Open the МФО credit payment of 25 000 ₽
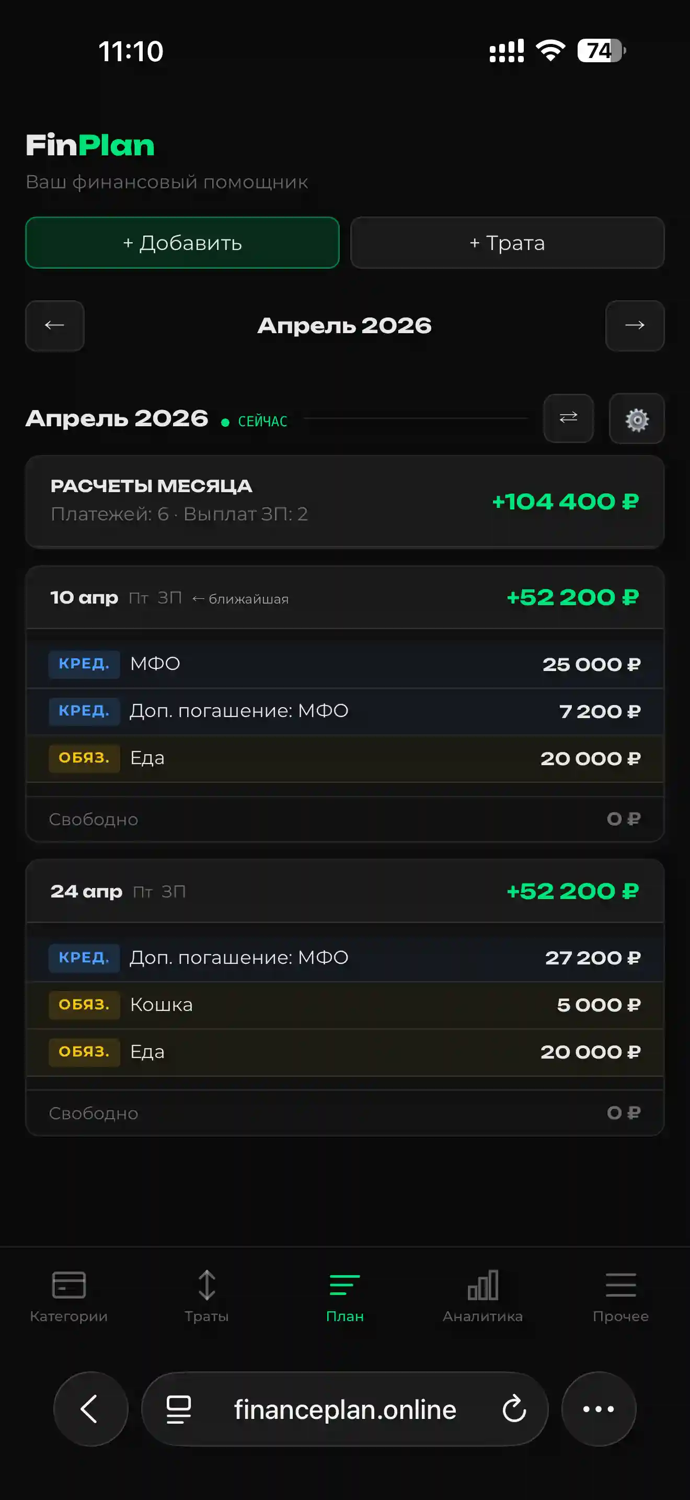Image resolution: width=690 pixels, height=1500 pixels. coord(344,664)
